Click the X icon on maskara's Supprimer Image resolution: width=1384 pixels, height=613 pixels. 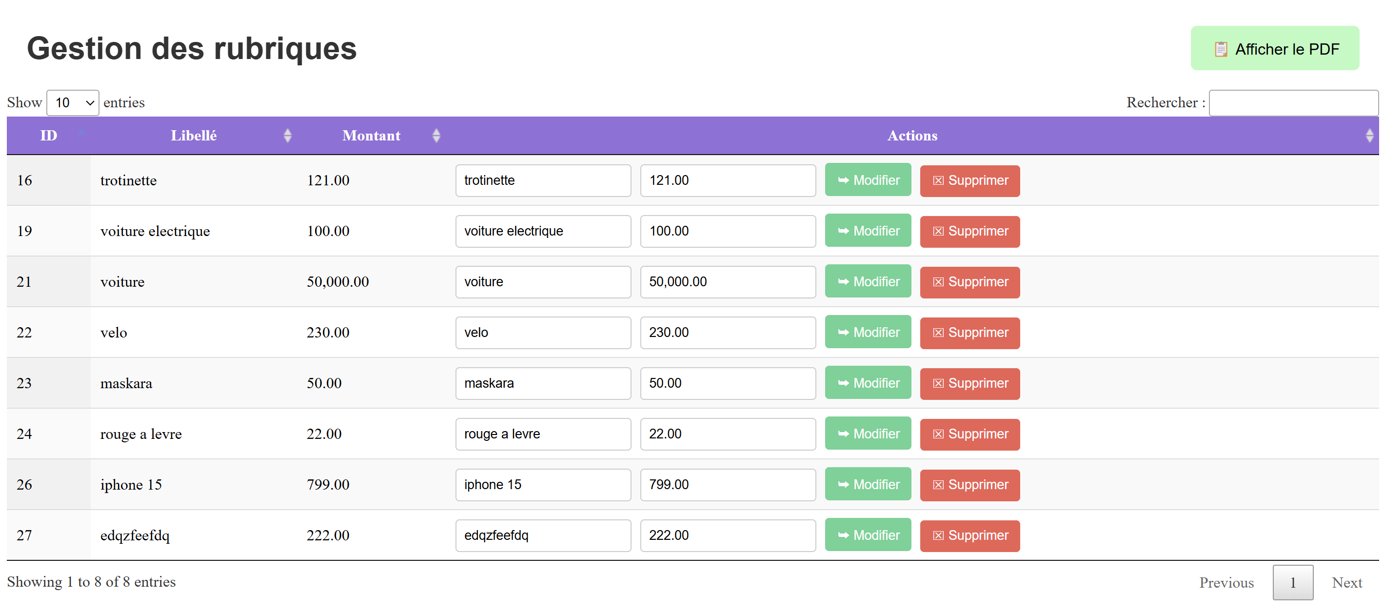pos(938,383)
